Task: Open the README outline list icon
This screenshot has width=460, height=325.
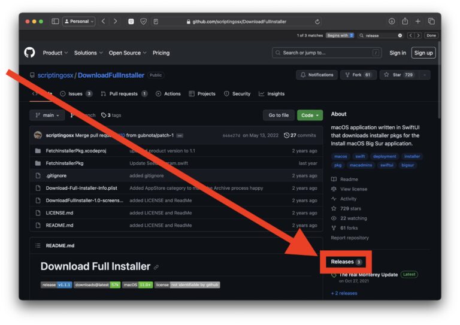Action: pos(38,245)
